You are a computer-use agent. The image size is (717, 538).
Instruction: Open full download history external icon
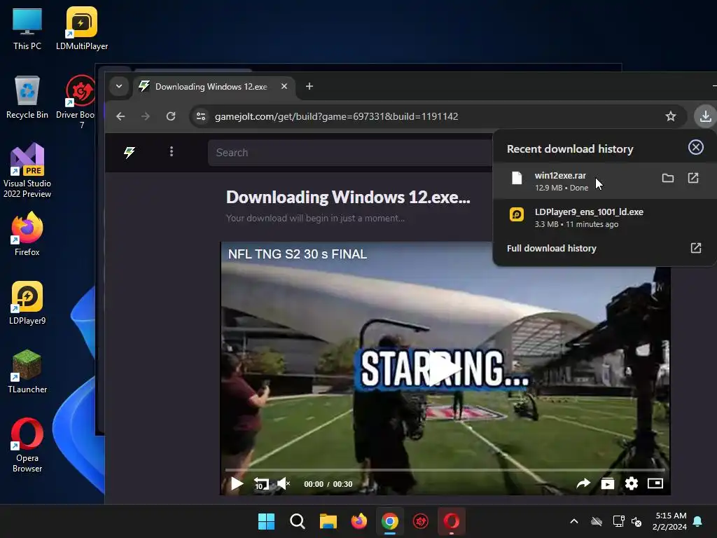pos(695,248)
